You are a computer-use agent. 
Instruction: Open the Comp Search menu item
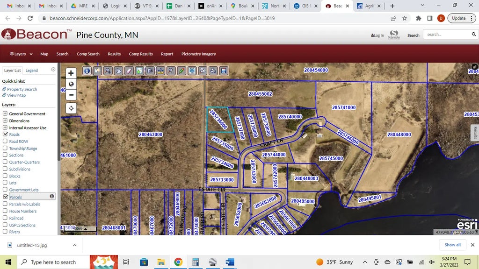click(x=88, y=54)
